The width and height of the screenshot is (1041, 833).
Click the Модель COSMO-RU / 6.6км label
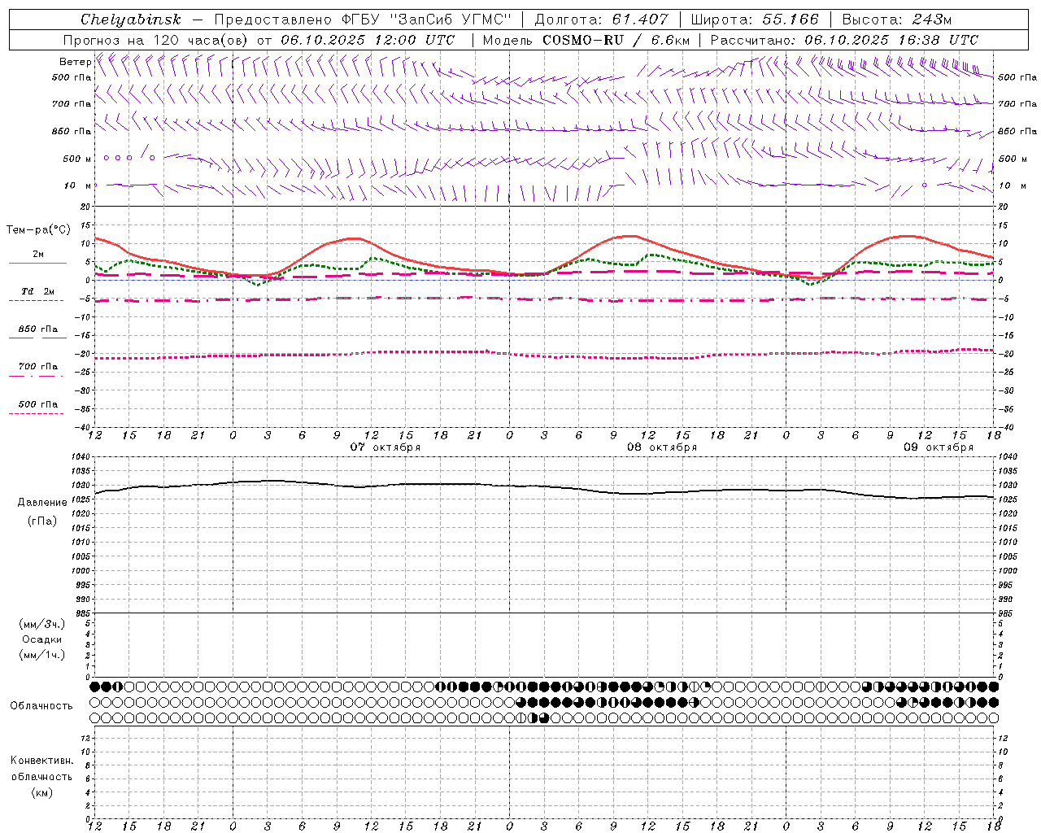586,40
